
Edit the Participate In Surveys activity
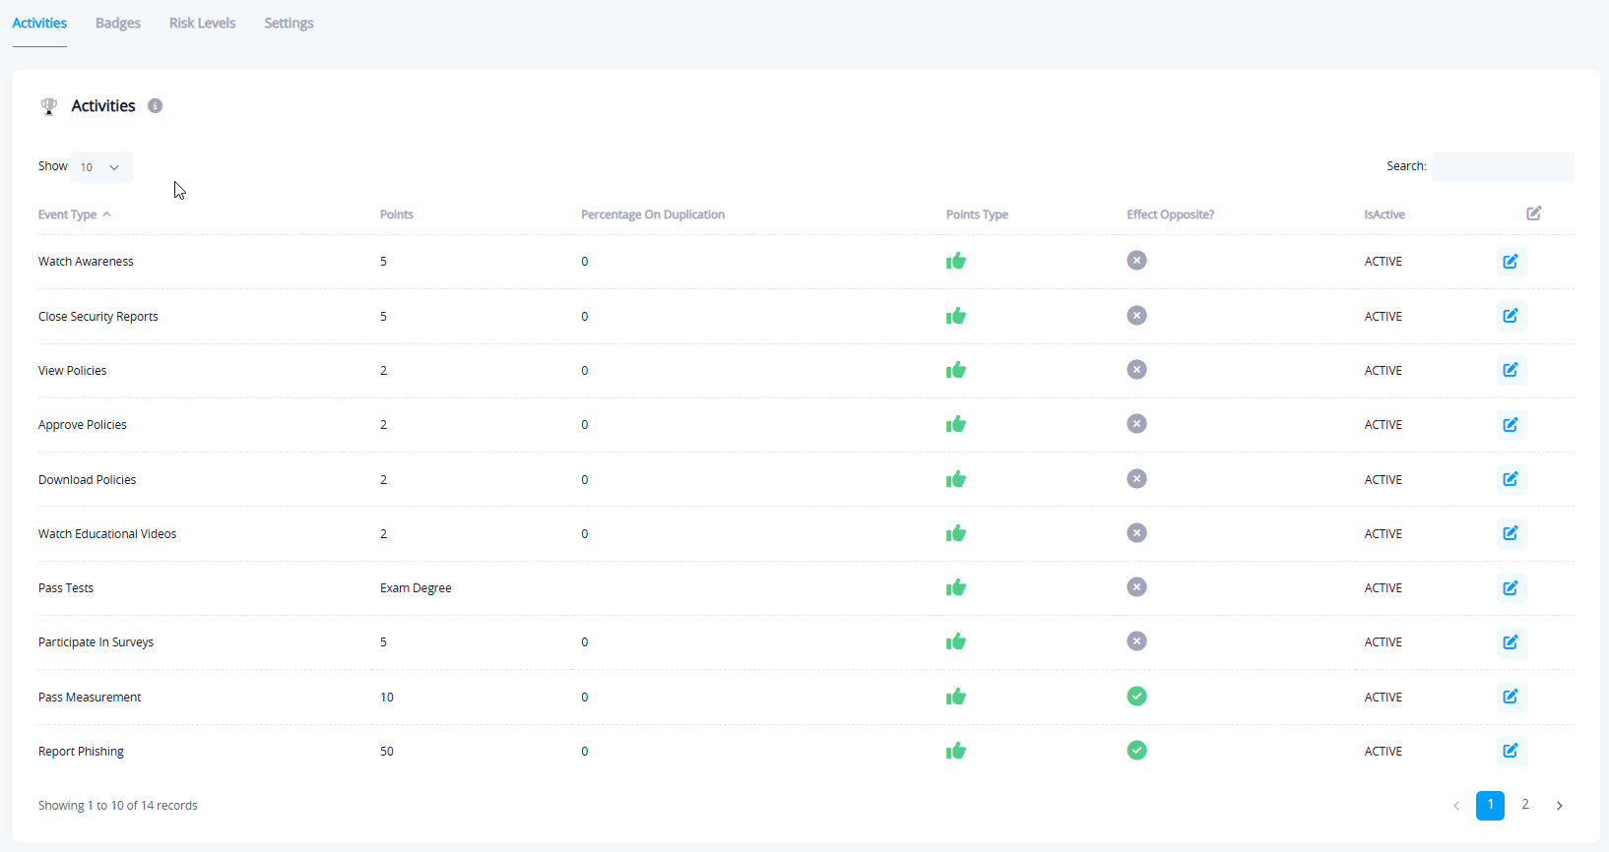(1510, 642)
